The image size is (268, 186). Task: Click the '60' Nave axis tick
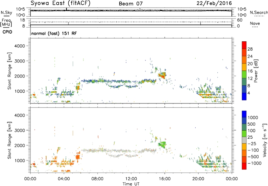tap(240, 20)
